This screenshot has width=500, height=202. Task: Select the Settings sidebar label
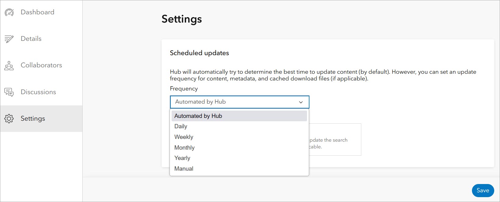[33, 119]
